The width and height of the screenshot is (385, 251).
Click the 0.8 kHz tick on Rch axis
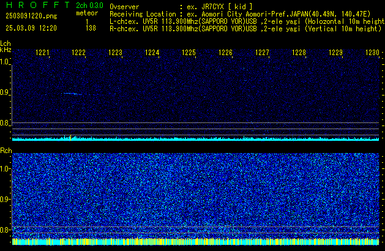[x=5, y=230]
